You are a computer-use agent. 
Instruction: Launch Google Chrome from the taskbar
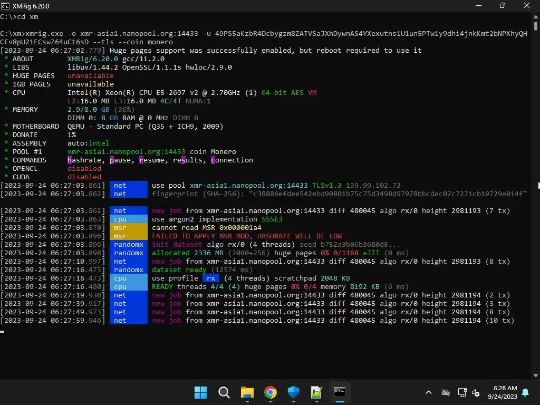coord(271,392)
